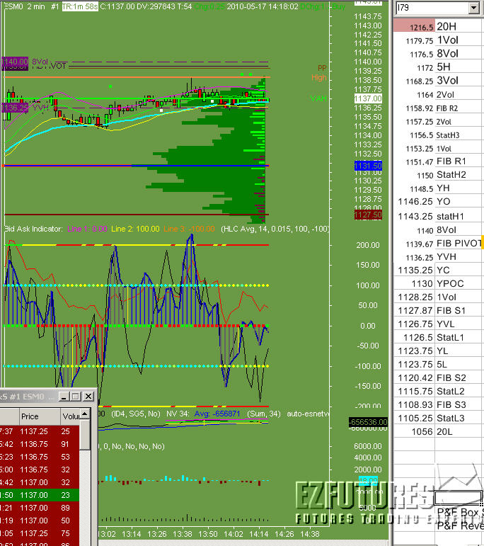
Task: Select the 1130 cell
Action: point(414,284)
